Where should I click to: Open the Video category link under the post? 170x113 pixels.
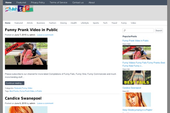coord(30,88)
